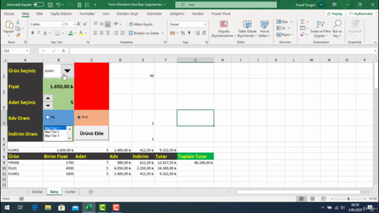Click the Save icon in title bar

coord(50,5)
